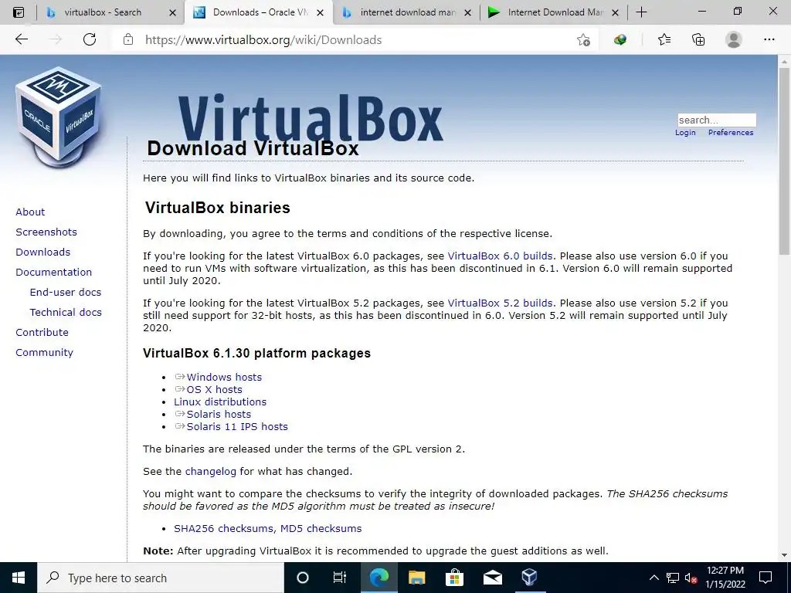Open the Internet Download Manager extension icon

[620, 40]
